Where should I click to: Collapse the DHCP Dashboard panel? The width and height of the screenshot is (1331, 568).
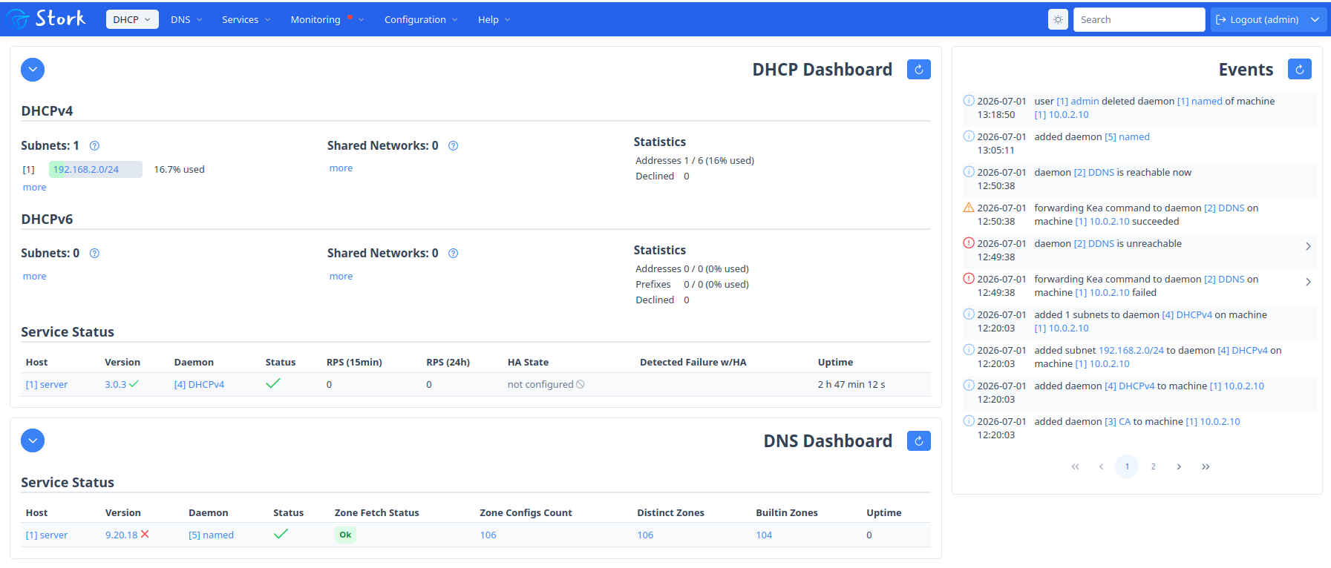coord(33,70)
